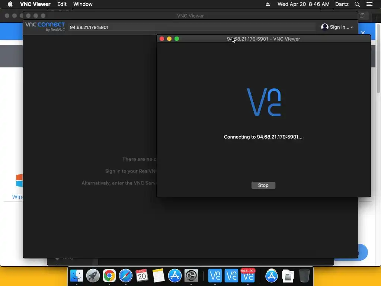
Task: Open the Trash in the Dock
Action: pos(304,276)
